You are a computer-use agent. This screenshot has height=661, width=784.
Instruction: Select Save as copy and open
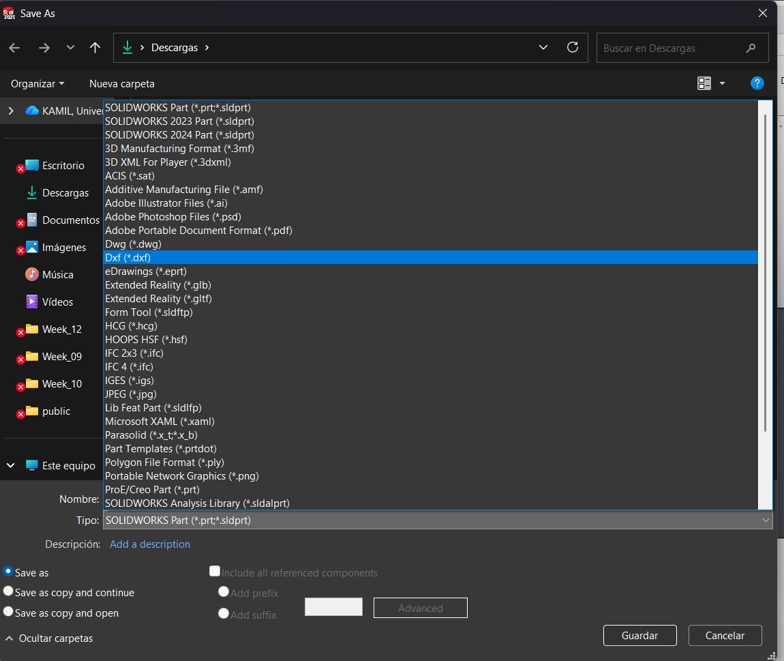[x=8, y=611]
